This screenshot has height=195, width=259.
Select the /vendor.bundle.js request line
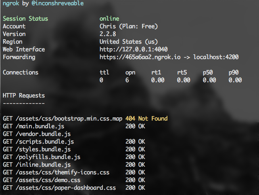point(37,134)
